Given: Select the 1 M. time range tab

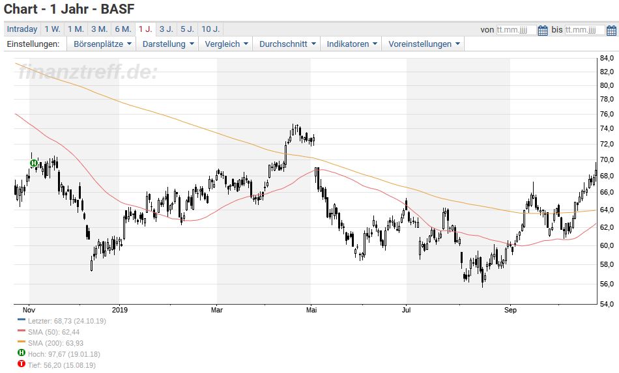Looking at the screenshot, I should click(76, 29).
